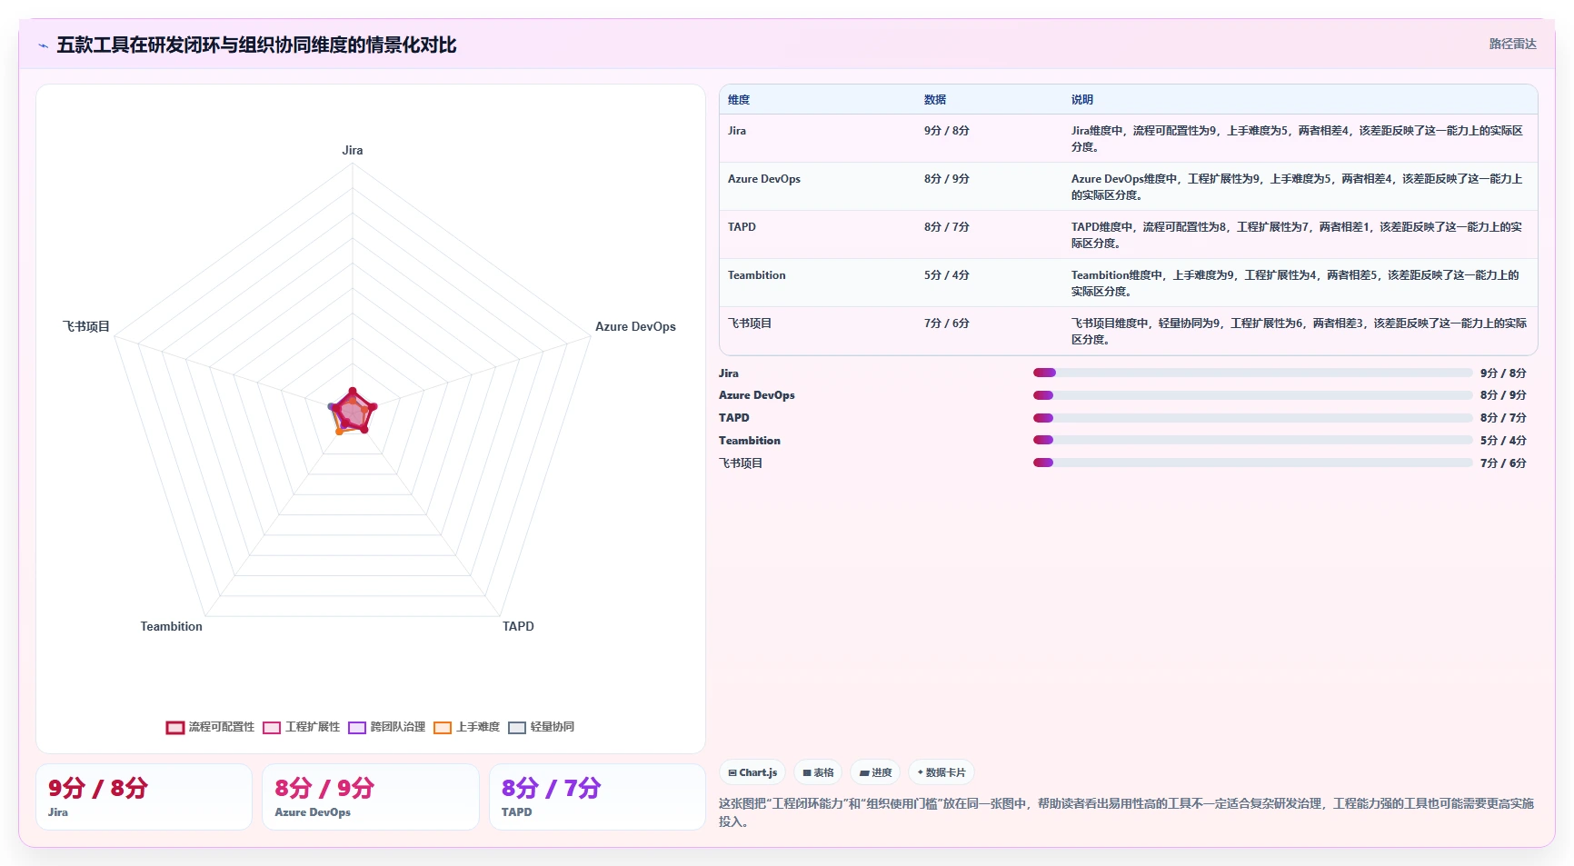Click the 进度 chip
1574x866 pixels.
(x=875, y=772)
